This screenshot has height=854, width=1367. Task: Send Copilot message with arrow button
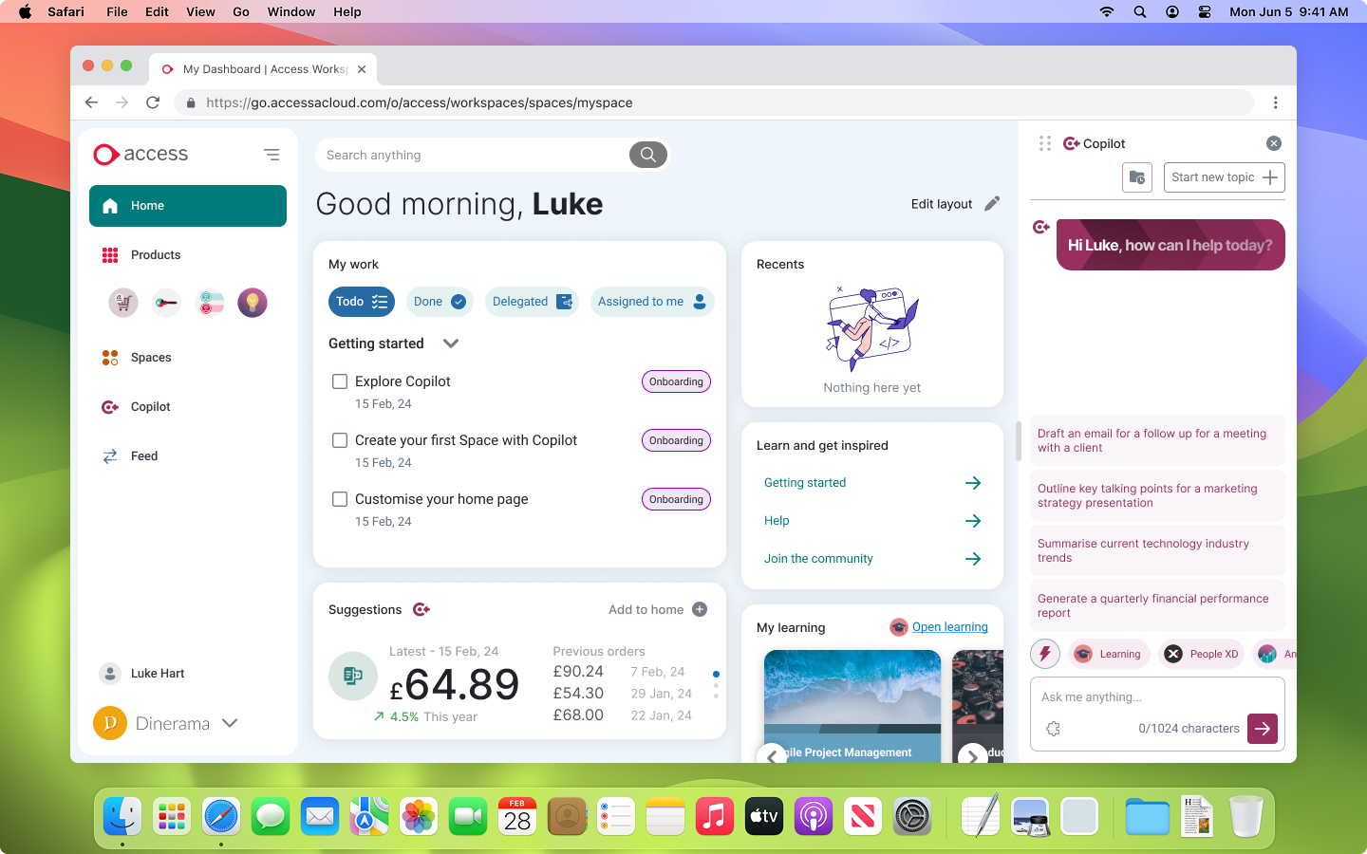[1262, 729]
